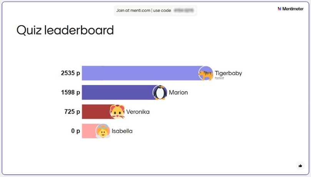Click the 2535 p score label
Image resolution: width=311 pixels, height=177 pixels.
(x=70, y=73)
